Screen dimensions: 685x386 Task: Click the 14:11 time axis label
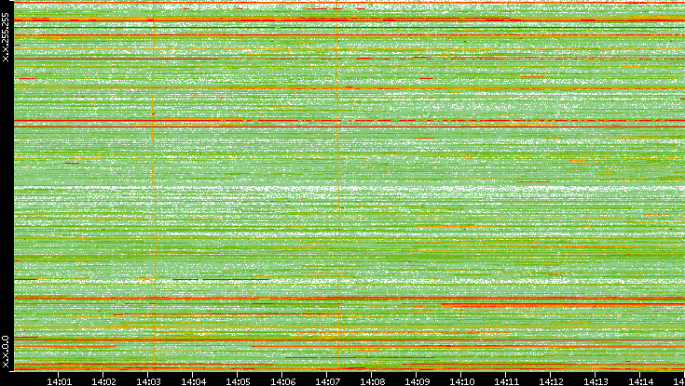click(506, 381)
